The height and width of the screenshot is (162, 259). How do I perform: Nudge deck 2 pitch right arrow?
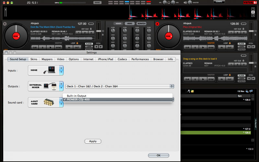point(253,47)
